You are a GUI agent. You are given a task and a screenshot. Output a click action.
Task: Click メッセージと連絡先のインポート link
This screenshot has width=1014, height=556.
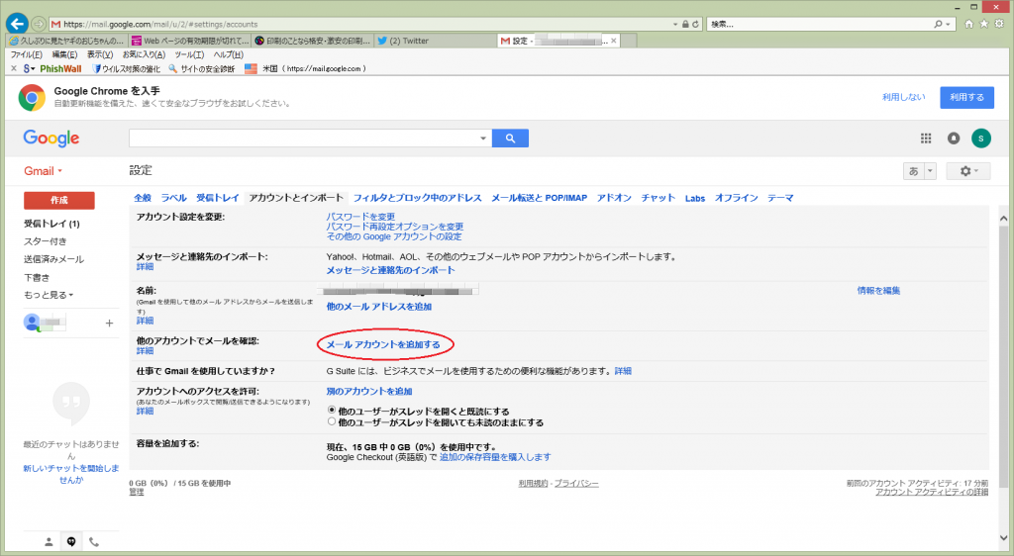(x=390, y=270)
